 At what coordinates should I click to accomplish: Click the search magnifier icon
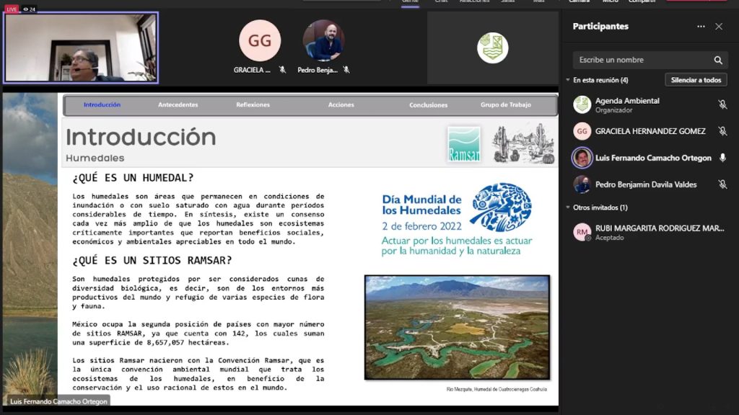click(718, 61)
